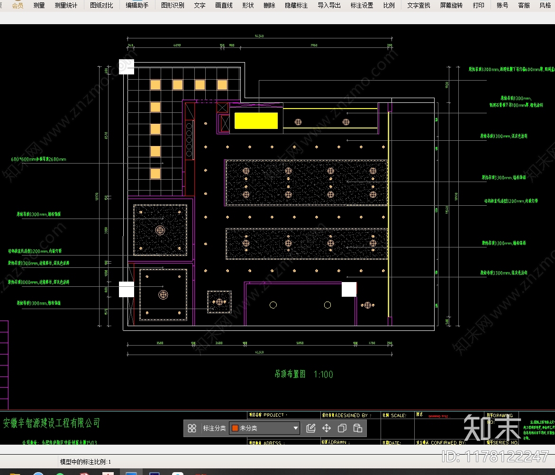Click the 标注分类 label on floating toolbar

tap(215, 428)
